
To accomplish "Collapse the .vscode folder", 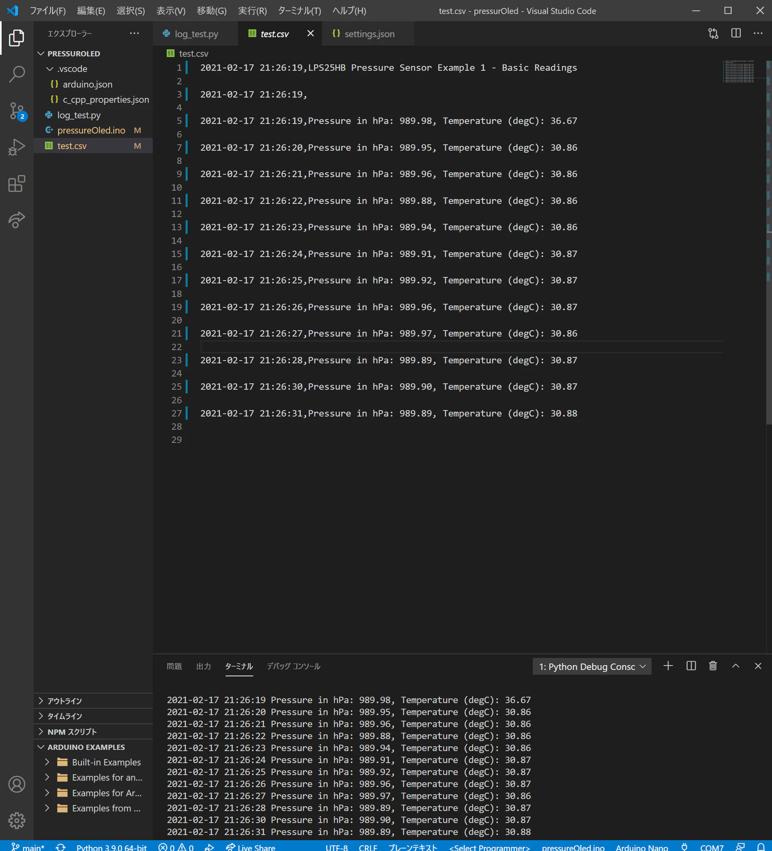I will [x=93, y=69].
